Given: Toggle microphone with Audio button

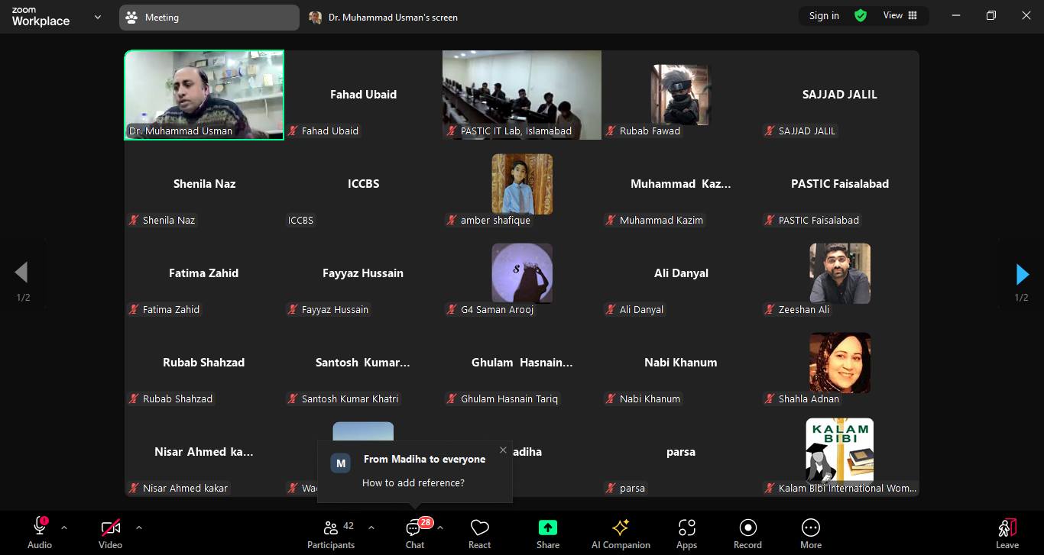Looking at the screenshot, I should point(40,528).
